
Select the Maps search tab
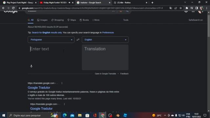point(72,20)
